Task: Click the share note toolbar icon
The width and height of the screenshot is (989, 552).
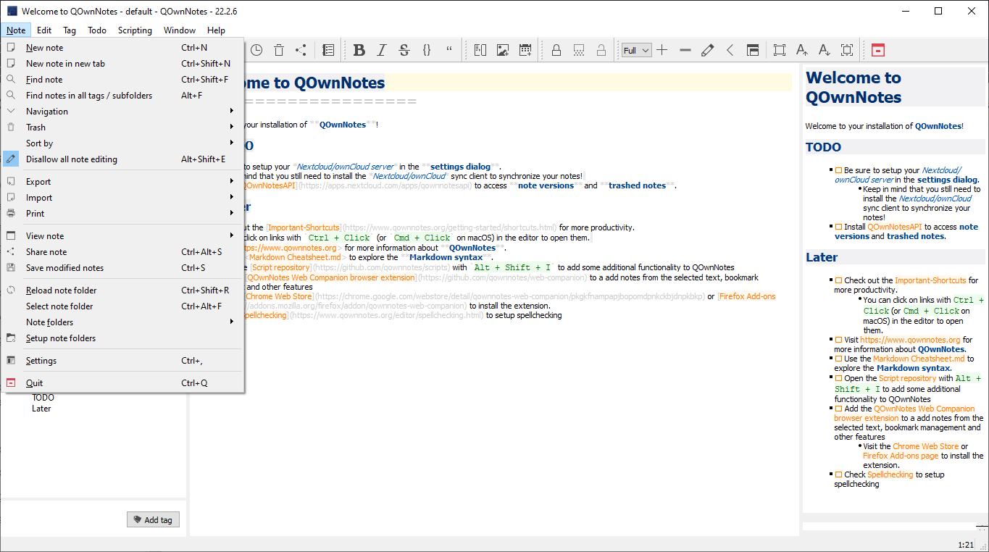Action: pyautogui.click(x=301, y=50)
